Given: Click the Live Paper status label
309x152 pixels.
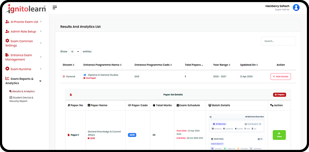Looking at the screenshot, I should coord(90,78).
